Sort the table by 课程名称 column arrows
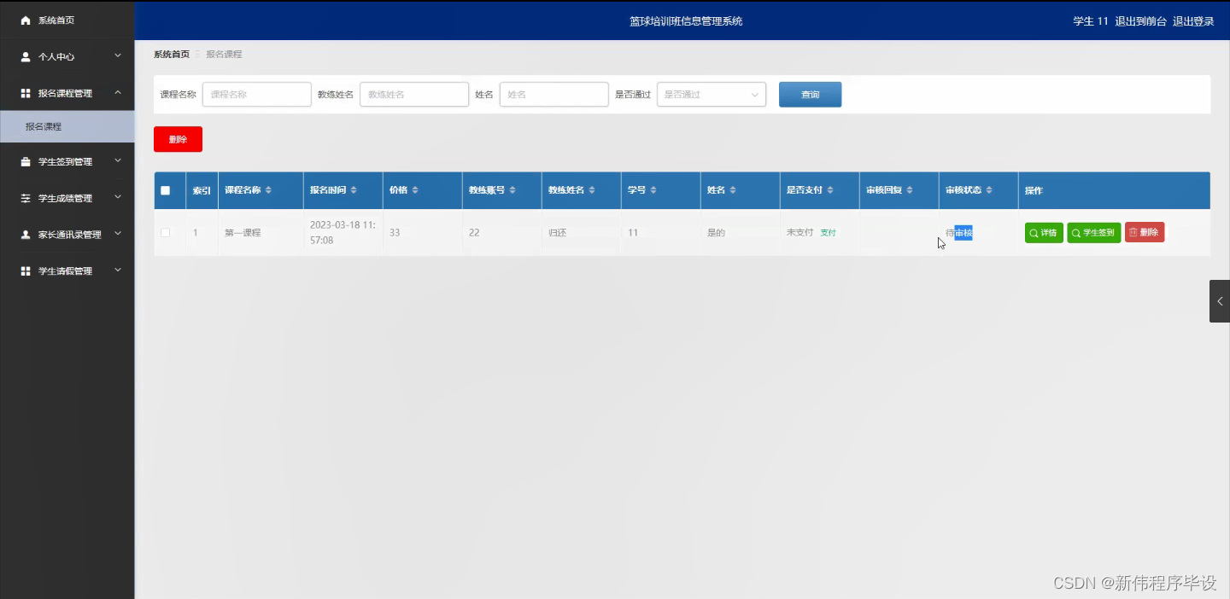 pyautogui.click(x=269, y=190)
